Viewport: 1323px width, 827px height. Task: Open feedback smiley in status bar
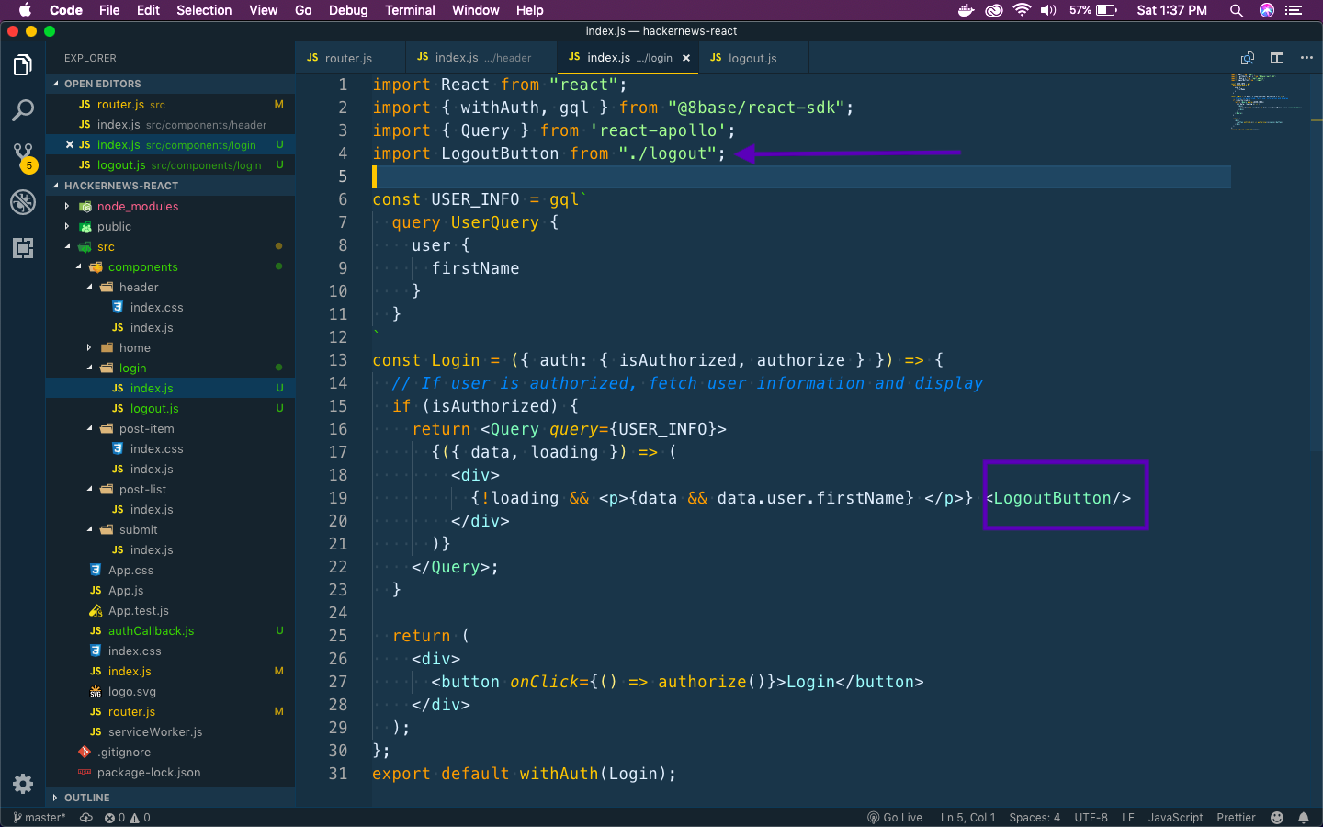click(x=1277, y=818)
